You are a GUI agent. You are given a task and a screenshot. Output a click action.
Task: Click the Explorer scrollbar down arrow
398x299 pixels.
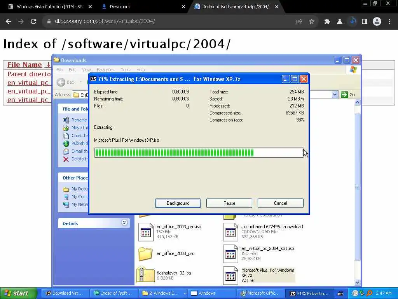(x=357, y=282)
